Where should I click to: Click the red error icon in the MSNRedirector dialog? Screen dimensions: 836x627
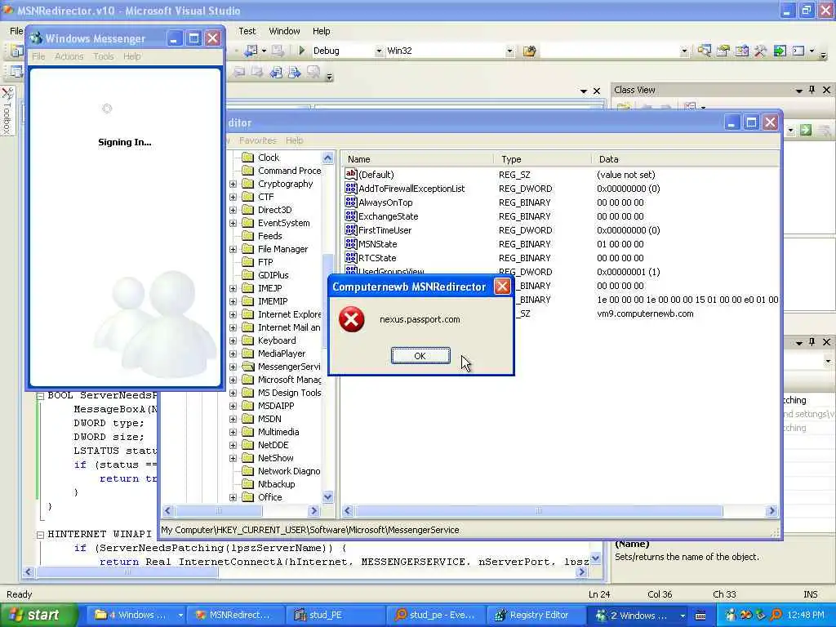[x=352, y=319]
